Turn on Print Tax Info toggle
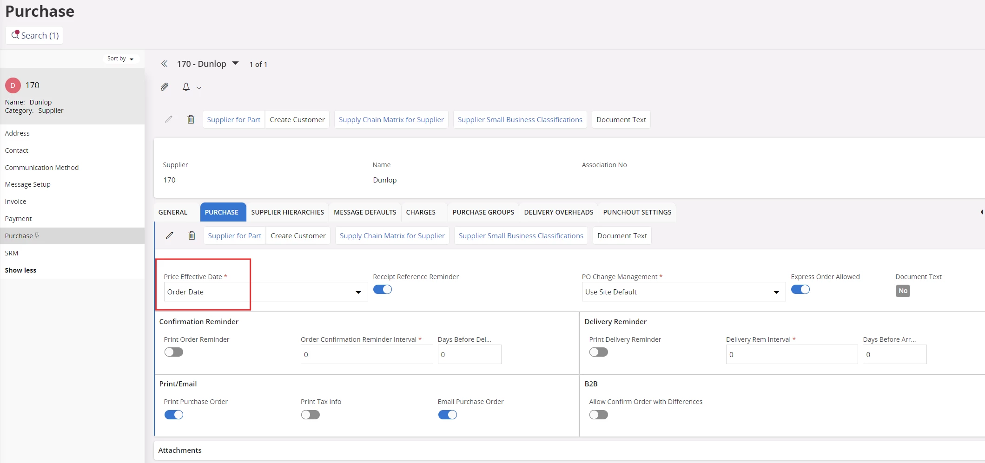The width and height of the screenshot is (985, 463). pyautogui.click(x=310, y=415)
